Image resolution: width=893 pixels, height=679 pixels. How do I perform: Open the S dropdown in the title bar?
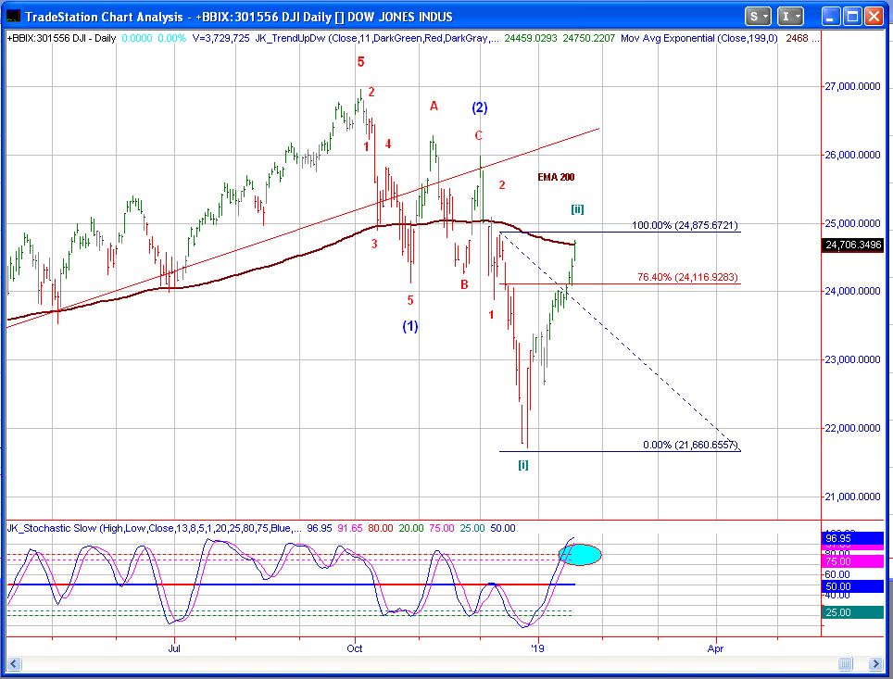(758, 17)
